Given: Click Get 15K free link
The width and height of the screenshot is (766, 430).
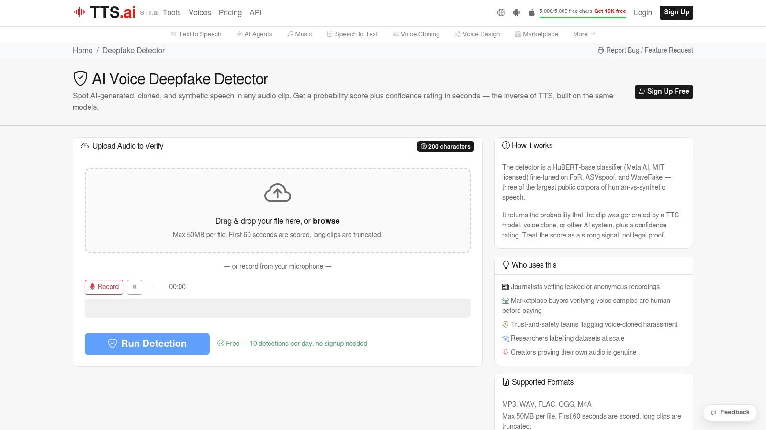Looking at the screenshot, I should tap(610, 11).
